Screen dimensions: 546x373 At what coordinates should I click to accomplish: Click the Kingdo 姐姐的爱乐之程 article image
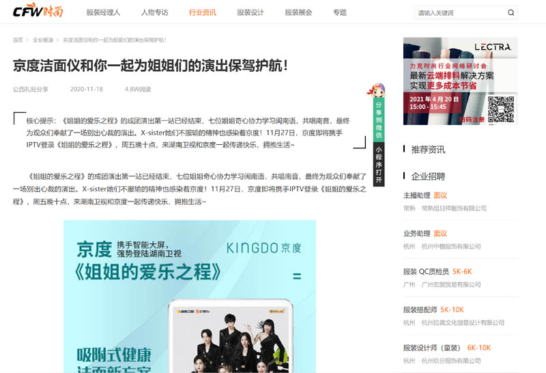pos(190,296)
